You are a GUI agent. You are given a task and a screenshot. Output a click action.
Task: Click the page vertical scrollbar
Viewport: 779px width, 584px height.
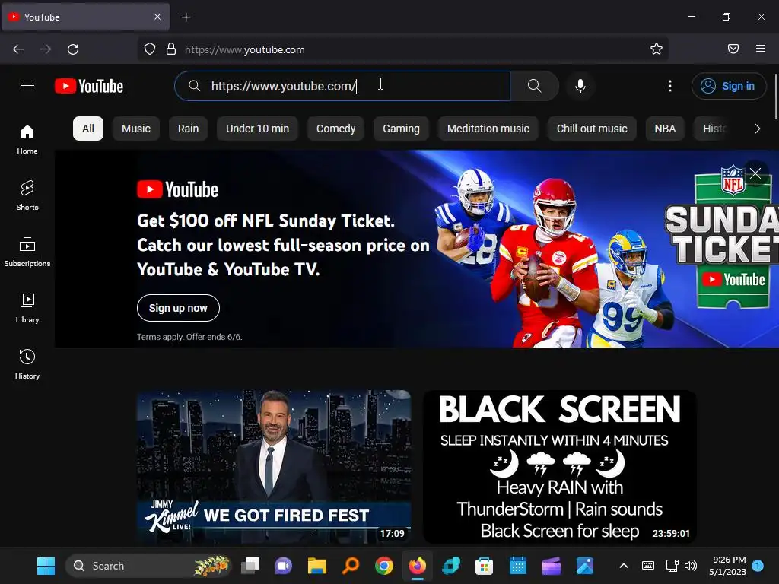coord(775,97)
